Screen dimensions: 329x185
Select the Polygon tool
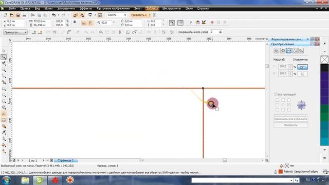click(4, 101)
